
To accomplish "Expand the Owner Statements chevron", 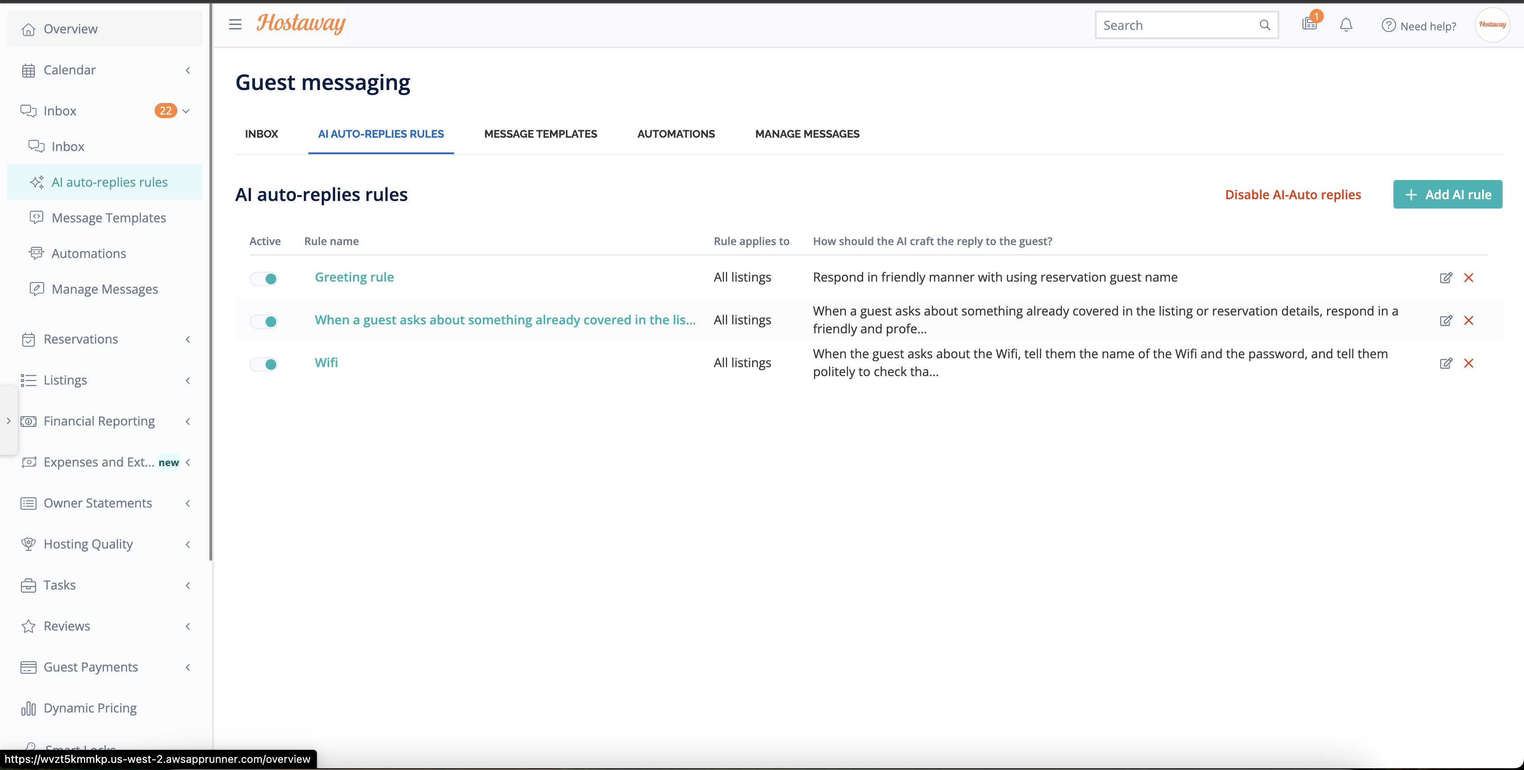I will pos(188,503).
